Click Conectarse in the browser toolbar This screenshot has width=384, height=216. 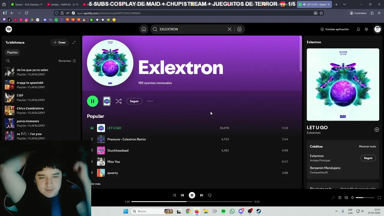(x=358, y=13)
